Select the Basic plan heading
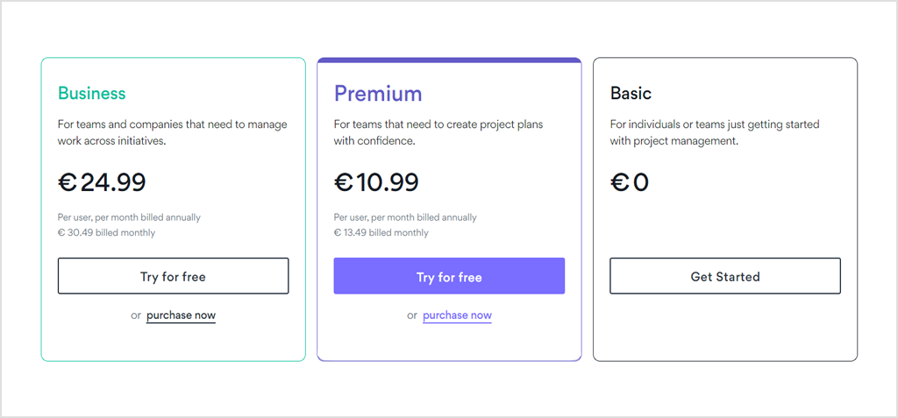898x418 pixels. (631, 94)
